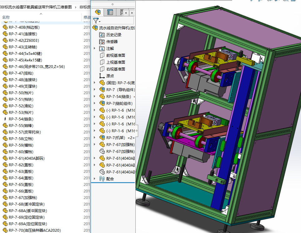Viewport: 301px width, 233px height.
Task: Show more manager tabs with right arrow
Action: [132, 13]
